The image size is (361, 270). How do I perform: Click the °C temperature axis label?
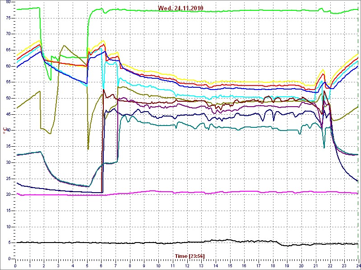4,131
